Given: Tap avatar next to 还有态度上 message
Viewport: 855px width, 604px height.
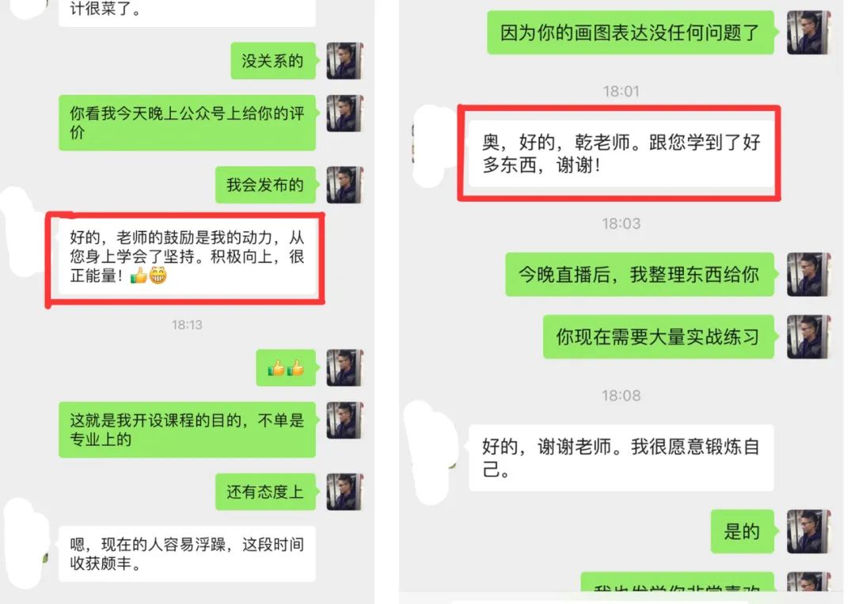Looking at the screenshot, I should [344, 492].
